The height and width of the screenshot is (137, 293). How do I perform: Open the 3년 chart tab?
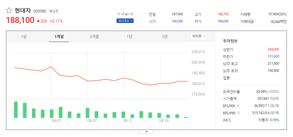[165, 36]
